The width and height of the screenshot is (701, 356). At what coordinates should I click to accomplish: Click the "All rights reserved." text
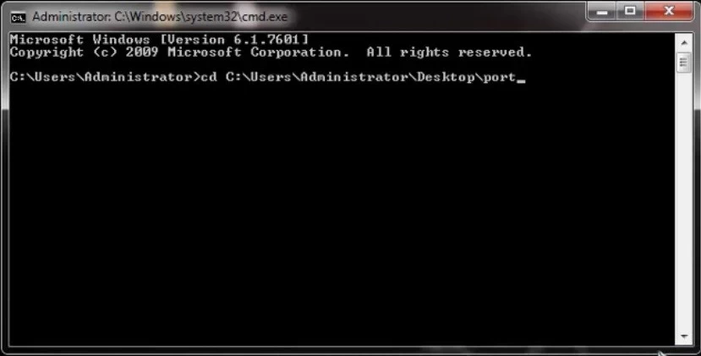[449, 52]
